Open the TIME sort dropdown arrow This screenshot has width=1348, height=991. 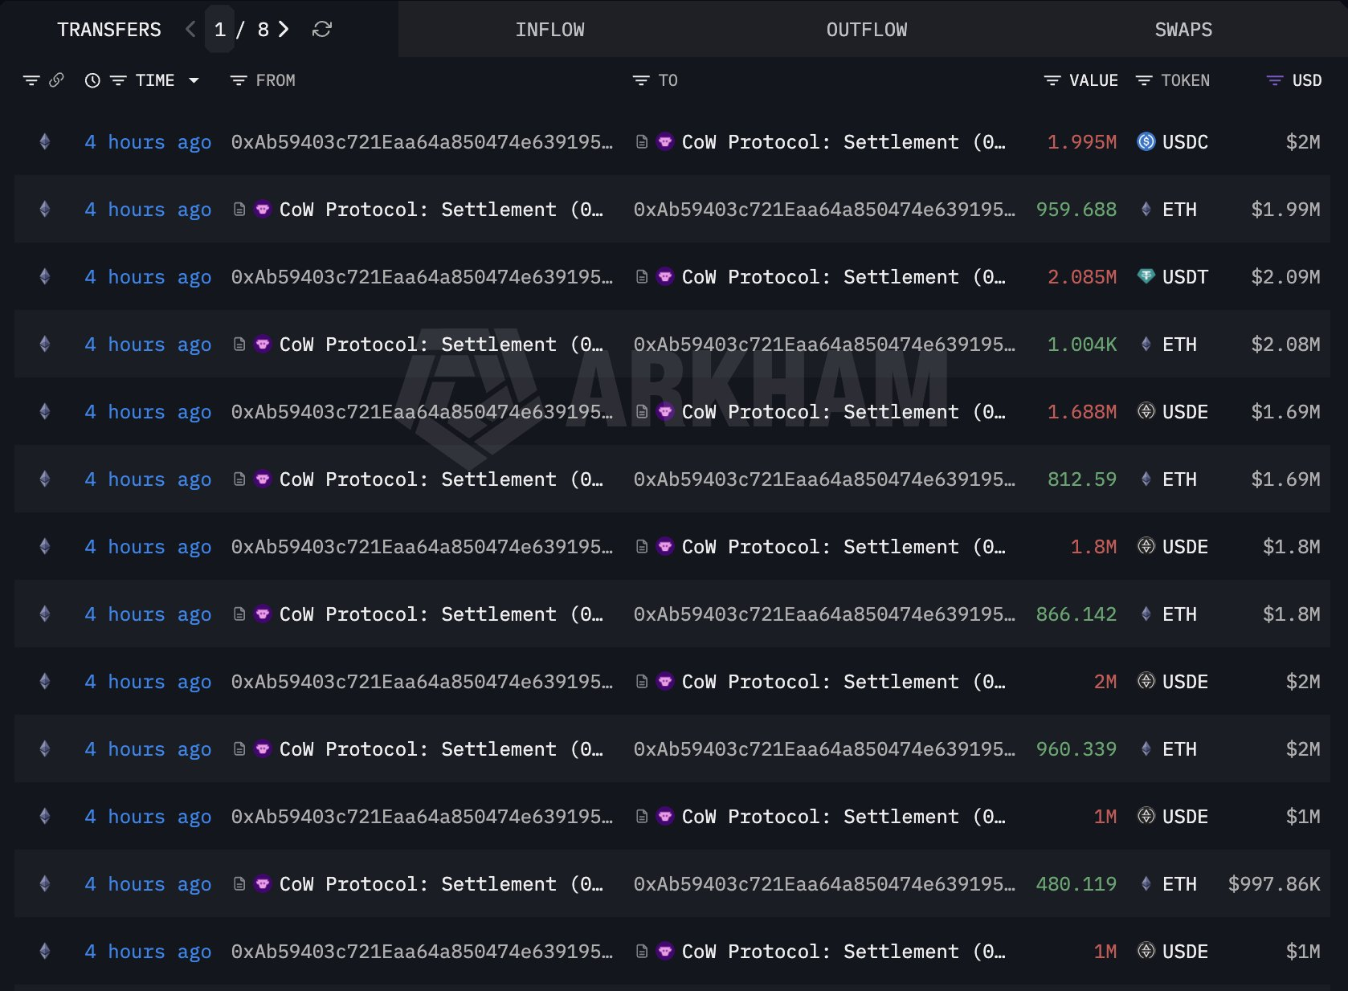click(194, 80)
